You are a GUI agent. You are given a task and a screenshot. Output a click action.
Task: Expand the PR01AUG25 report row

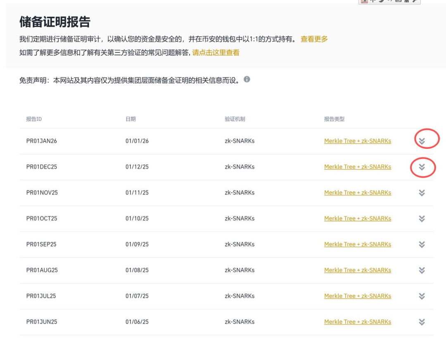(422, 270)
